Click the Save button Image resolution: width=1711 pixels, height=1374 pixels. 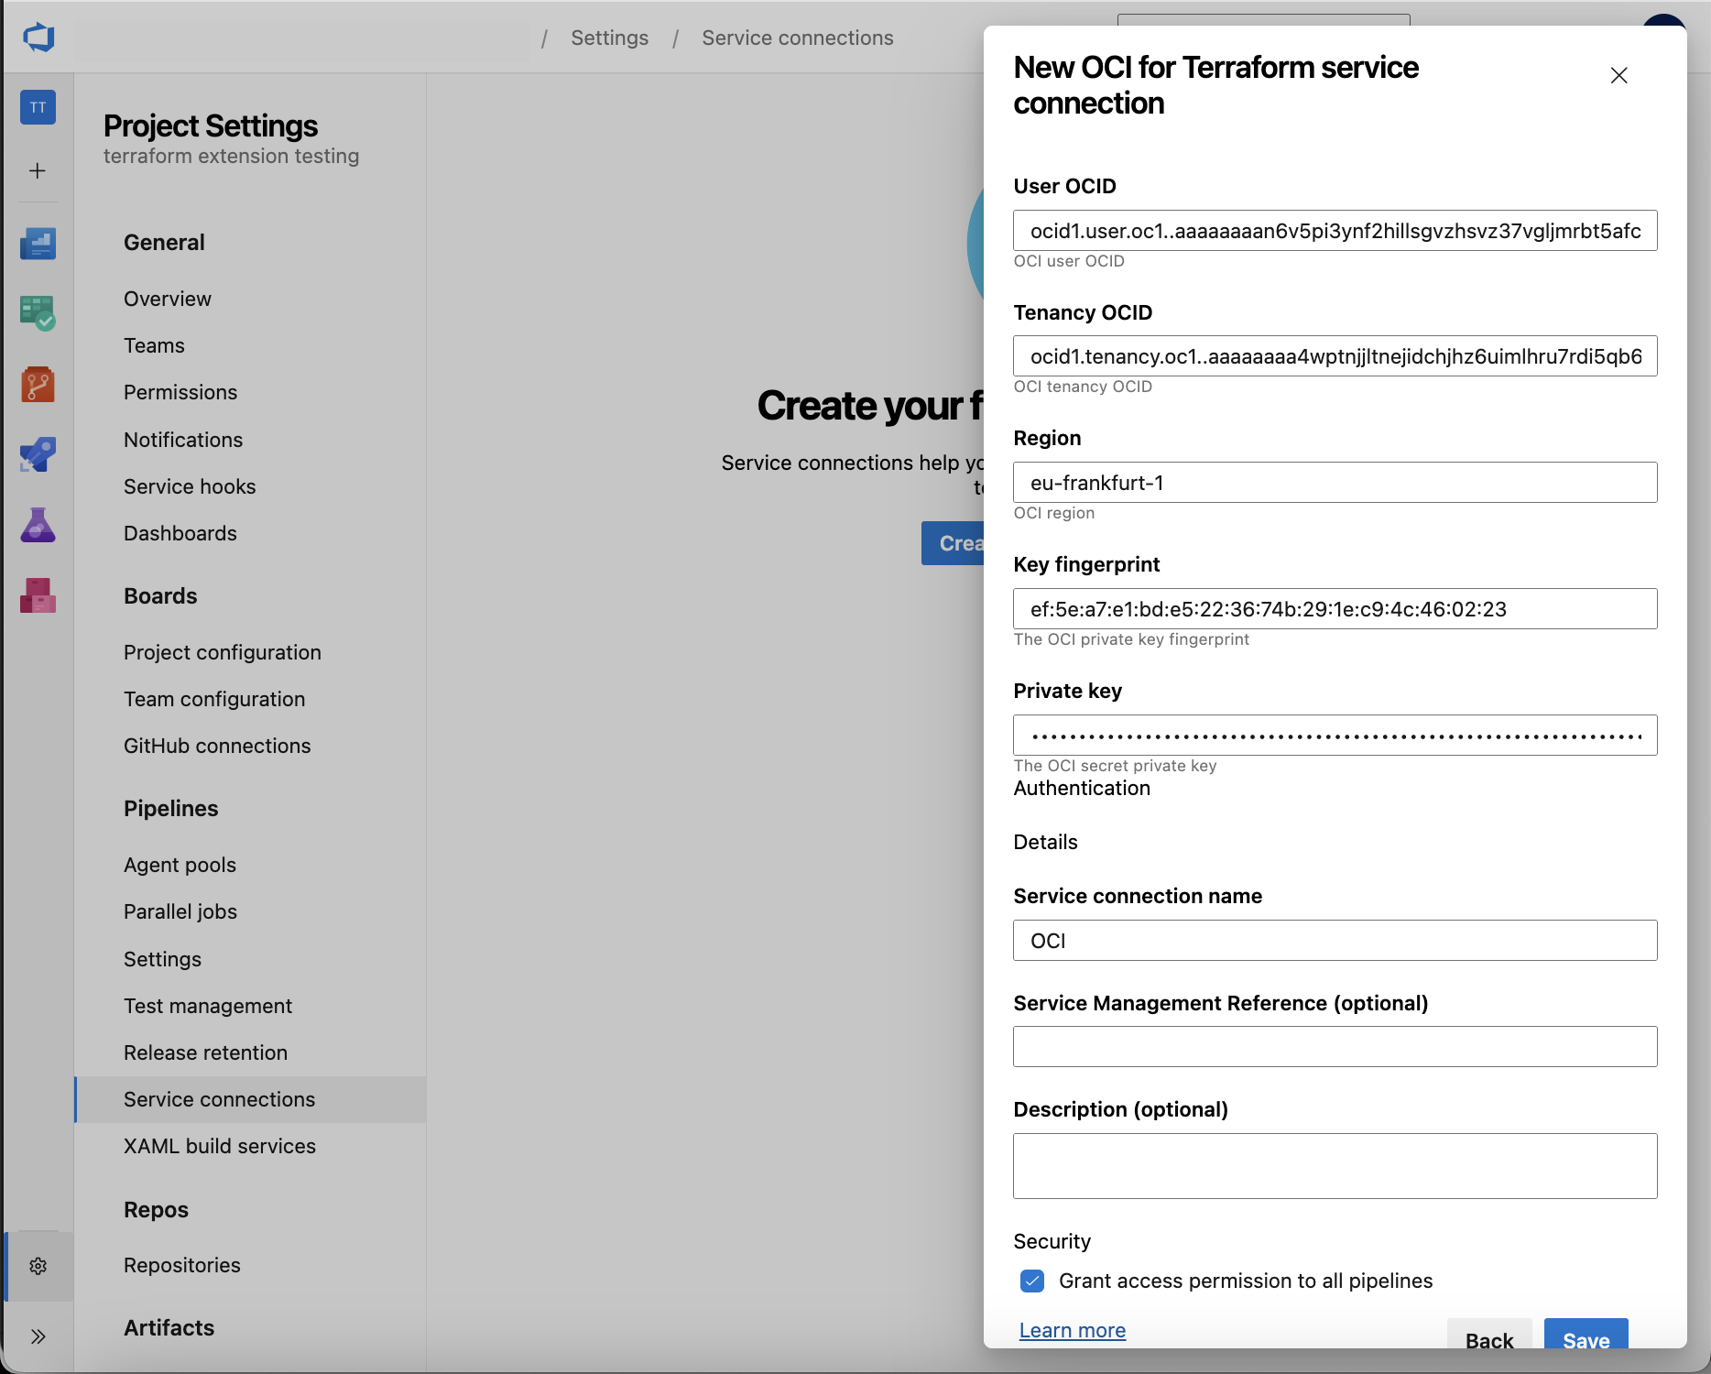(x=1586, y=1339)
